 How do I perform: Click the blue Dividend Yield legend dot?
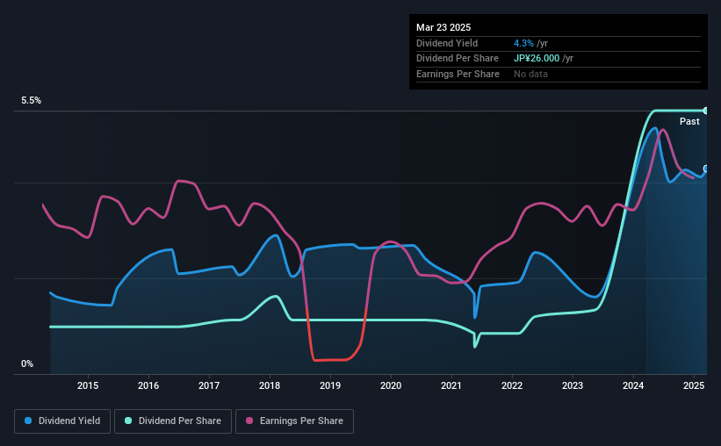[x=28, y=421]
